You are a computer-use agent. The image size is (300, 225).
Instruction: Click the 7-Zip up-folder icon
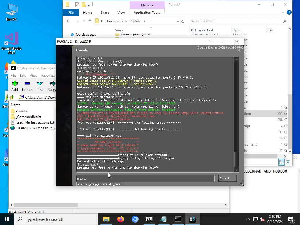coord(12,97)
